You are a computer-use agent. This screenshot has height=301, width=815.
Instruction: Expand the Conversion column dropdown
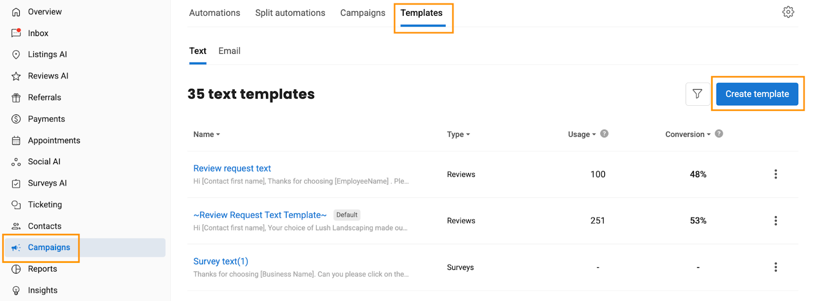coord(688,134)
